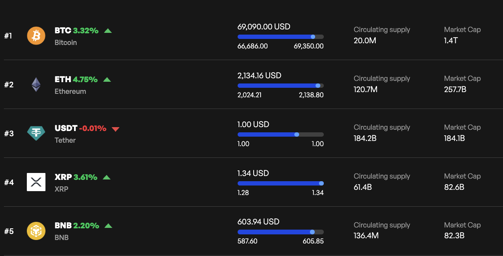Click XRP's Market Cap value 82.6B
This screenshot has width=503, height=256.
pyautogui.click(x=454, y=187)
